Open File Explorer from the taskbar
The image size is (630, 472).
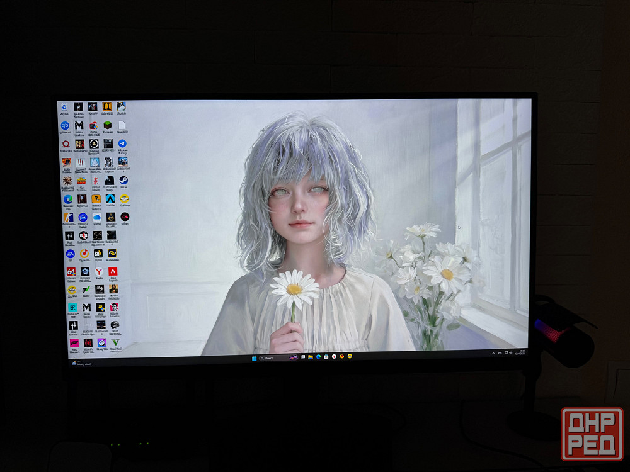pos(311,357)
